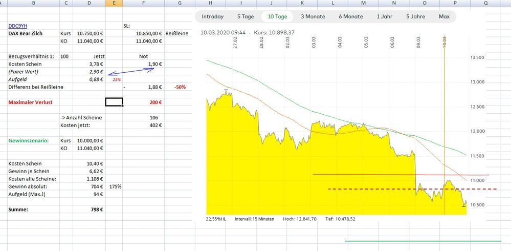Click the Kurs value 10.750,00 € cell

(89, 33)
